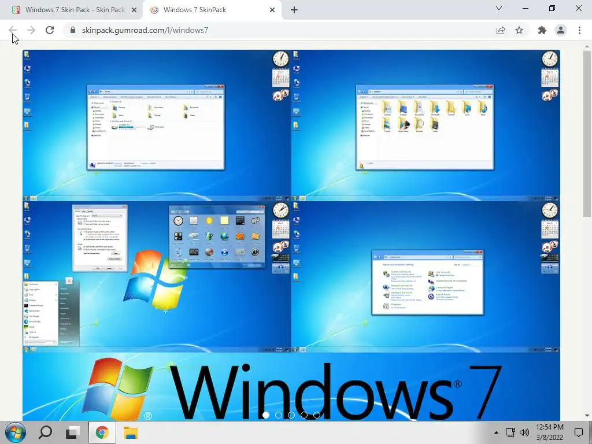
Task: Click the scrollbar down arrow
Action: pyautogui.click(x=587, y=416)
